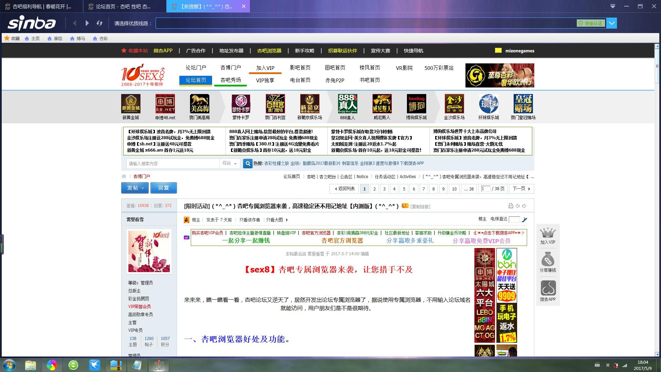Click the elevator jump icon
Image resolution: width=661 pixels, height=372 pixels.
click(x=525, y=220)
